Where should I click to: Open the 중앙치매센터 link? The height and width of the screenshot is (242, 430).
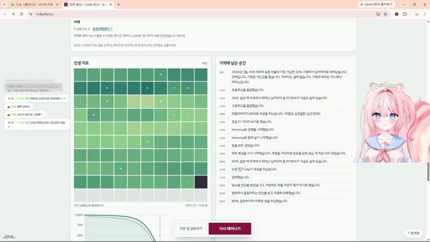tap(102, 29)
